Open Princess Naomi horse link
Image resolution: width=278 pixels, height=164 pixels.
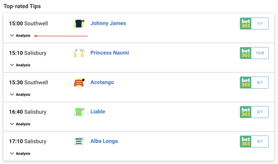[110, 53]
